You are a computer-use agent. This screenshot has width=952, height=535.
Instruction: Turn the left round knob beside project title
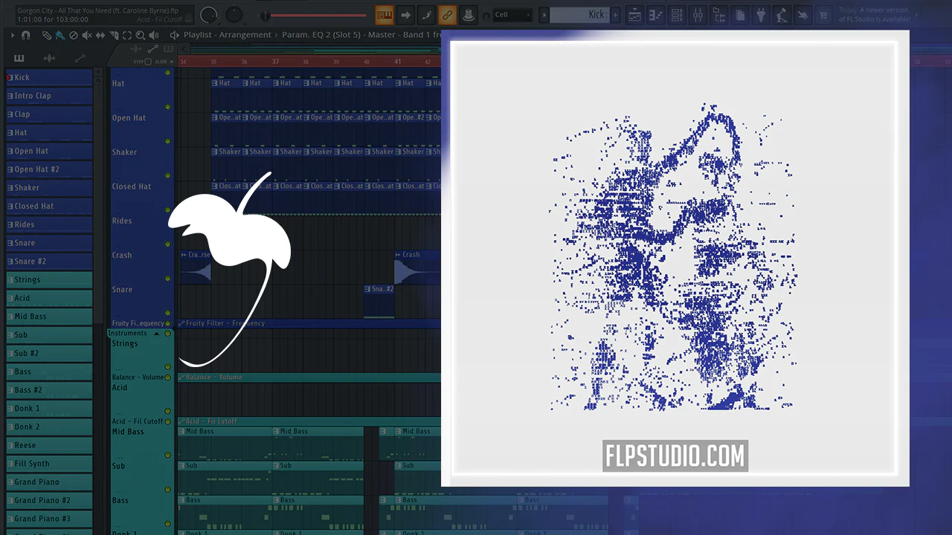coord(209,14)
